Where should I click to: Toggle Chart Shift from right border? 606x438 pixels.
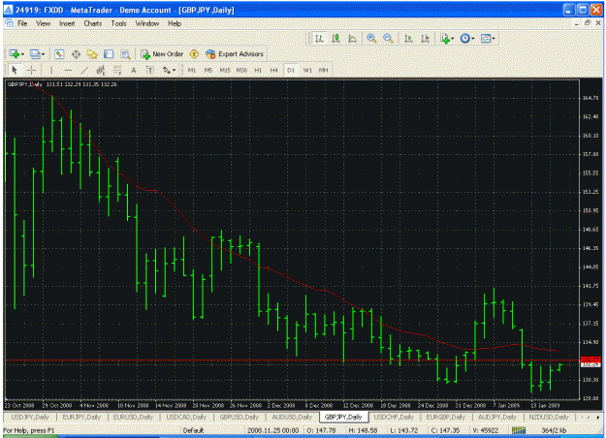click(x=425, y=38)
